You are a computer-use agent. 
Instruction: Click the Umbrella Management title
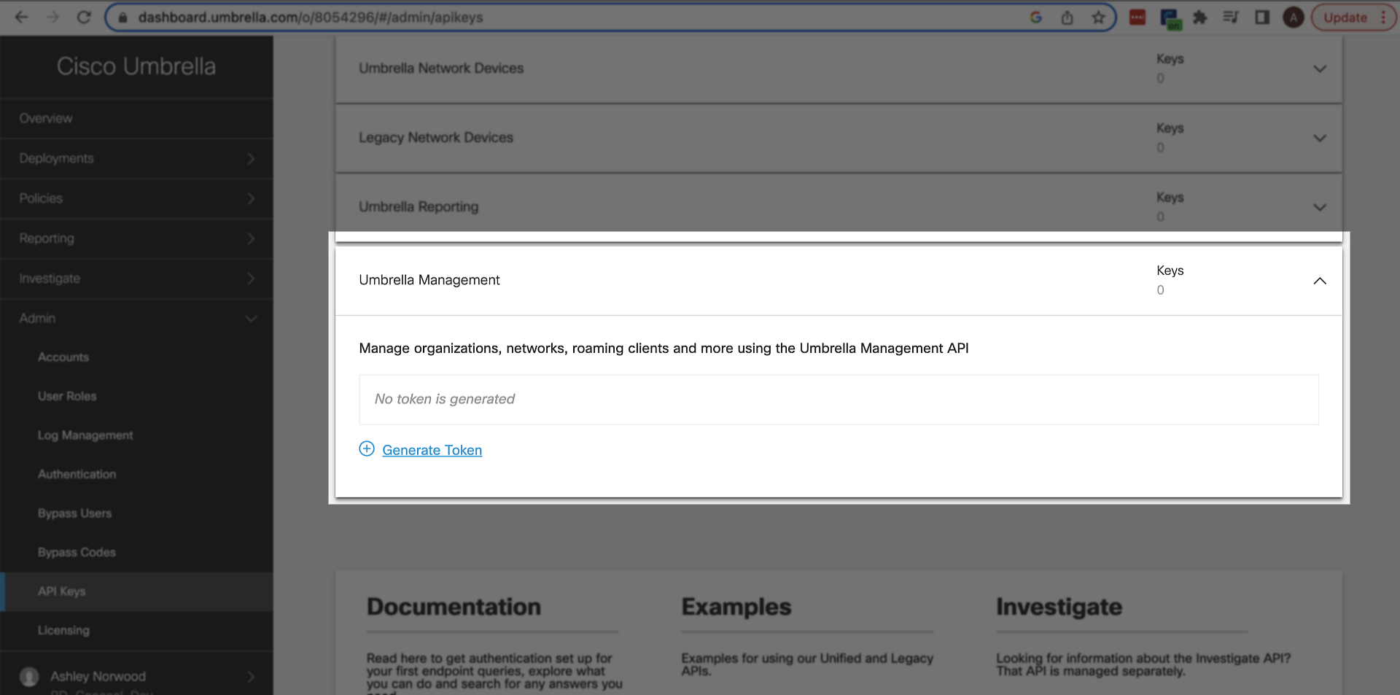coord(429,280)
